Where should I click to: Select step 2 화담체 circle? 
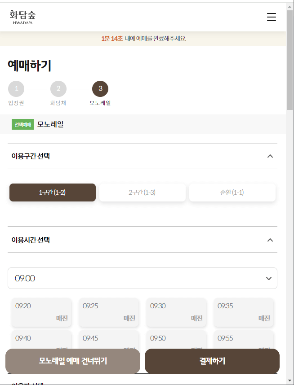tap(58, 88)
